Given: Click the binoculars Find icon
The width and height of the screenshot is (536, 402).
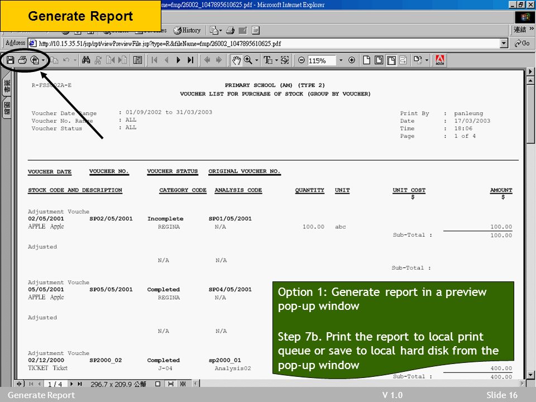Looking at the screenshot, I should tap(86, 60).
